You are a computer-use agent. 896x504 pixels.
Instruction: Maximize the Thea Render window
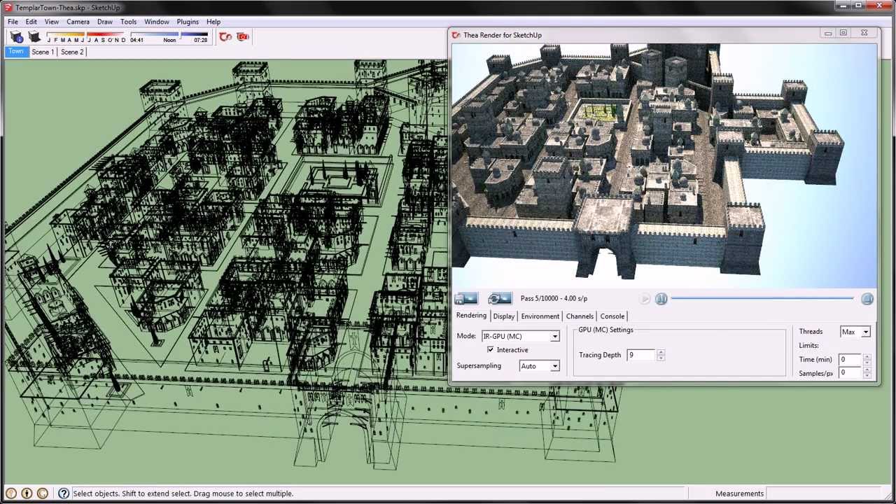click(844, 33)
